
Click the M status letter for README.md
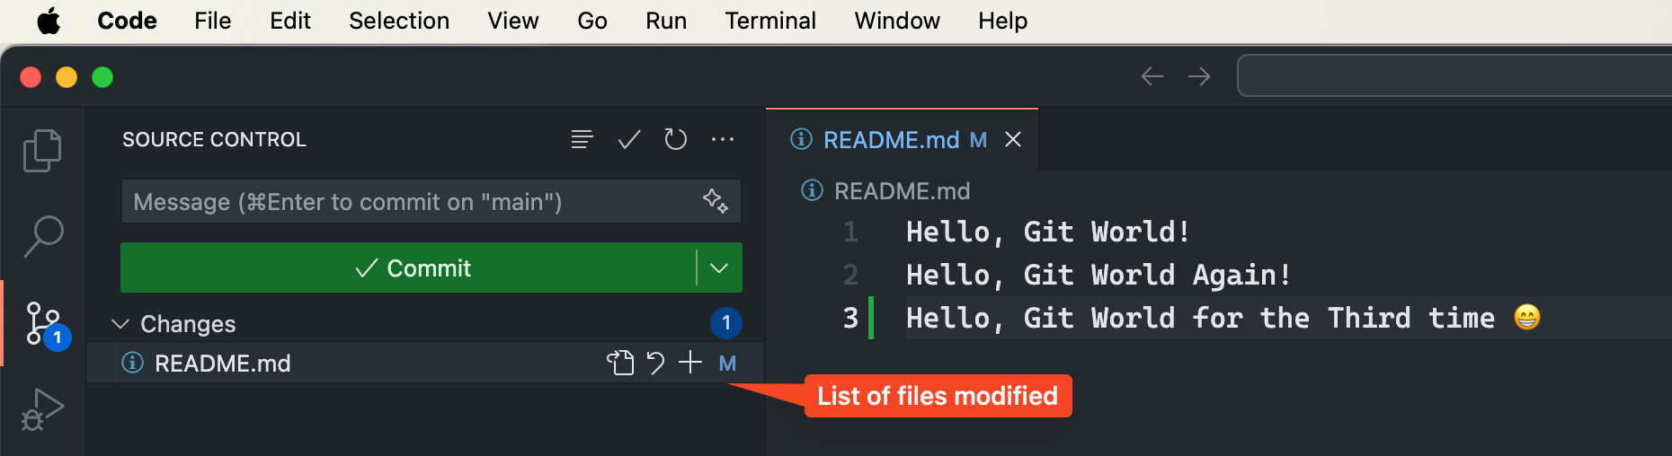point(728,363)
